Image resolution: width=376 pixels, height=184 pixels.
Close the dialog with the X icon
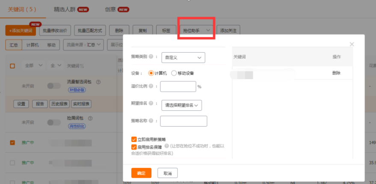(x=352, y=44)
